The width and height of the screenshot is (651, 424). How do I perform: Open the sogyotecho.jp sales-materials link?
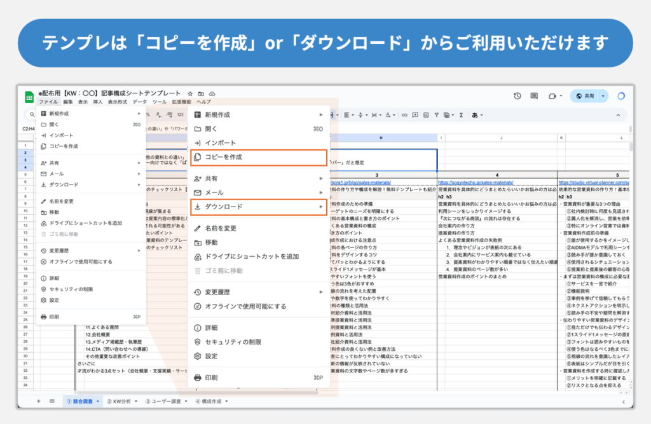[476, 182]
